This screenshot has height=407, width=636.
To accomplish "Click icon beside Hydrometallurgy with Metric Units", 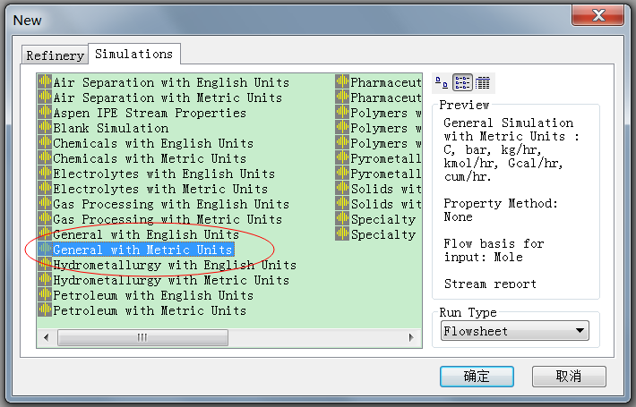I will [x=45, y=280].
